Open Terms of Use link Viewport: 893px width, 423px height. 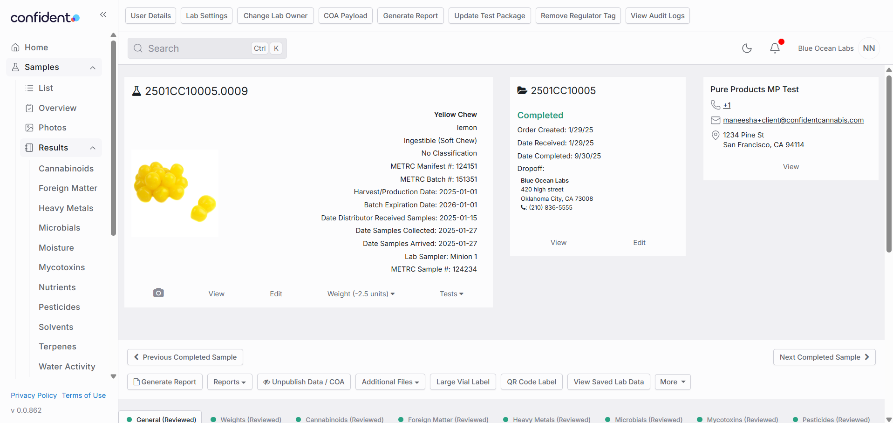[x=84, y=395]
